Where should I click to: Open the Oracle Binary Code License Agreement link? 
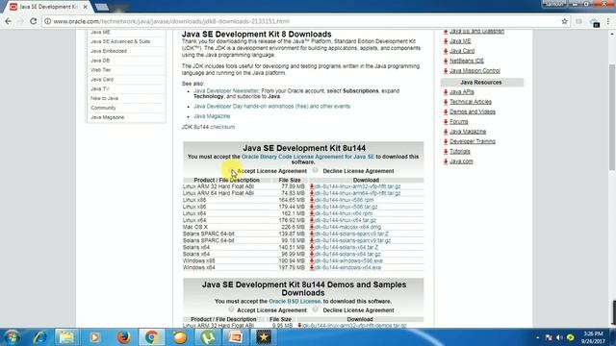click(308, 157)
